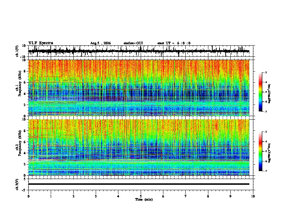Click the "-3" label on ch.2 colorbar
This screenshot has width=285, height=220.
tap(266, 132)
